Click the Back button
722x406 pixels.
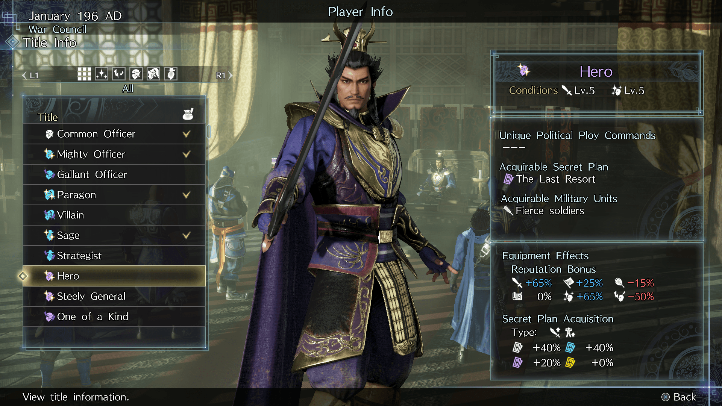tap(679, 397)
